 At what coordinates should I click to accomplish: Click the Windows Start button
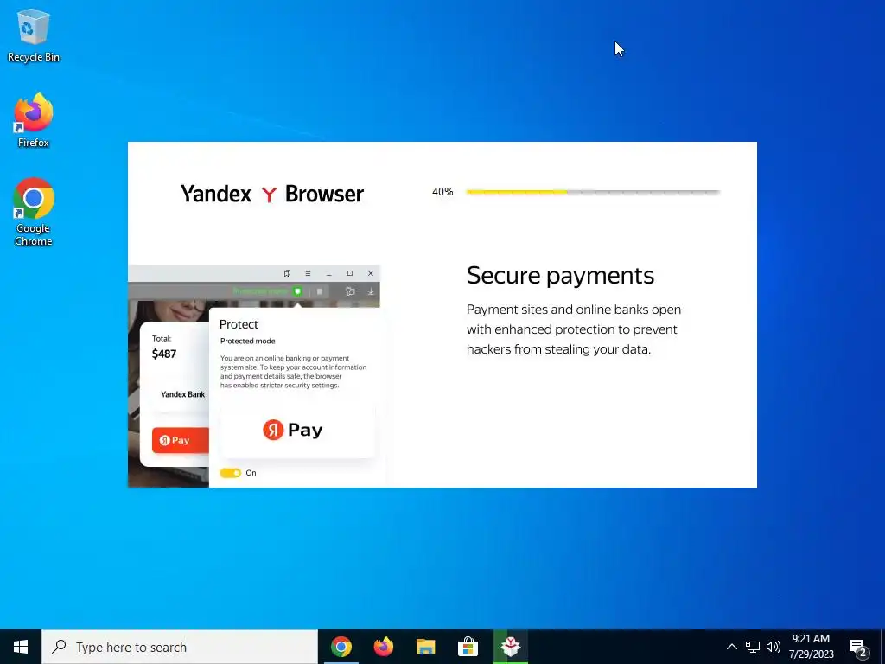coord(21,647)
